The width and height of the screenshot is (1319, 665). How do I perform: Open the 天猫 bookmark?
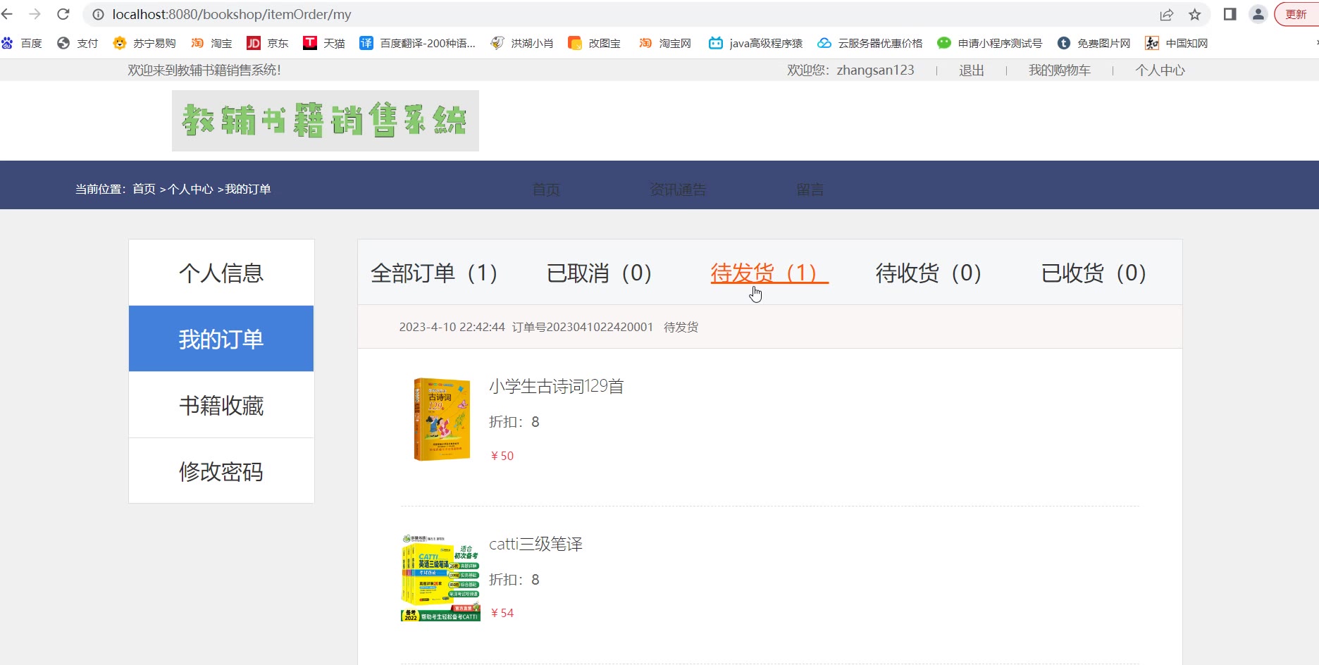pos(324,43)
